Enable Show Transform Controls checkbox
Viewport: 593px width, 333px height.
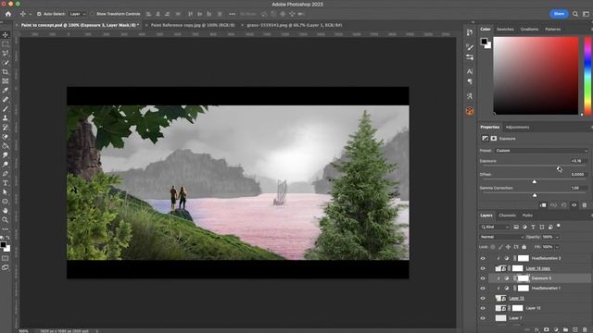click(x=92, y=14)
